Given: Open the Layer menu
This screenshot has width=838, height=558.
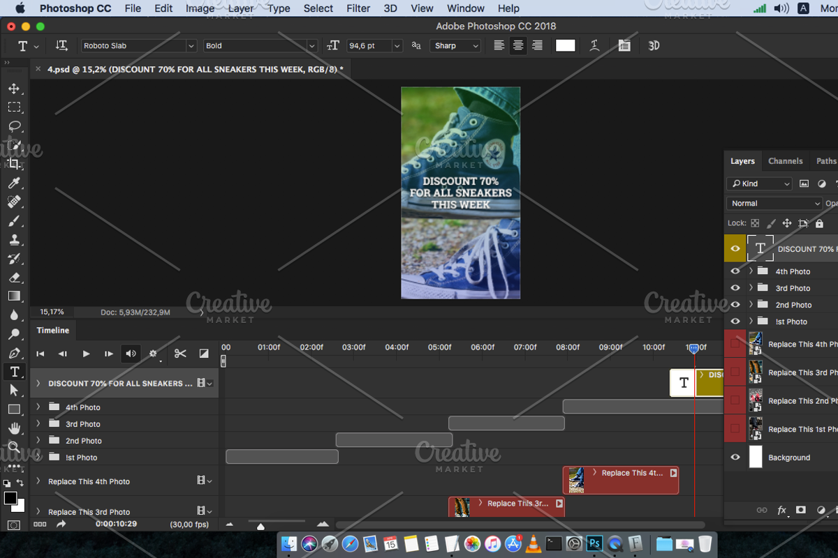Looking at the screenshot, I should 241,8.
